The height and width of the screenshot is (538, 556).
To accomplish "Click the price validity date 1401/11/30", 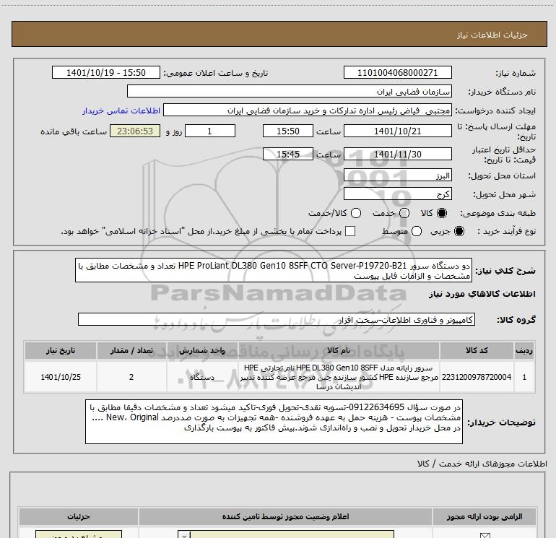I will tap(397, 154).
